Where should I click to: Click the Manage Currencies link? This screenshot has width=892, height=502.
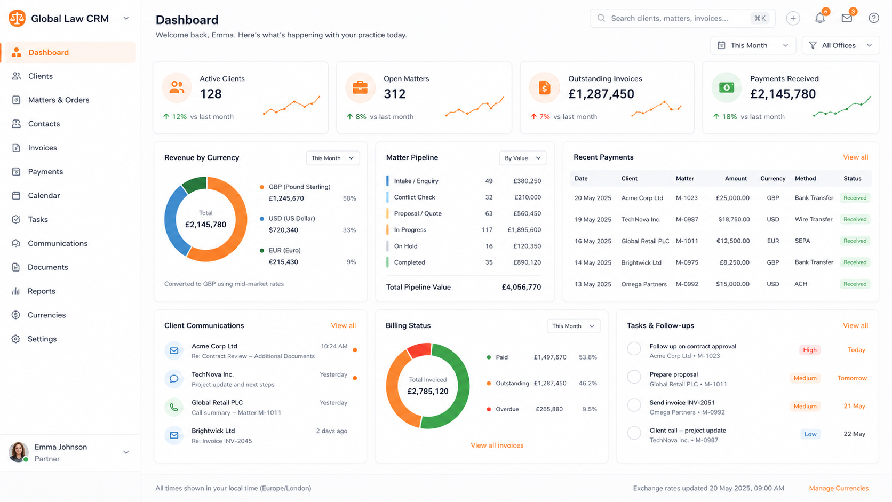pyautogui.click(x=839, y=488)
